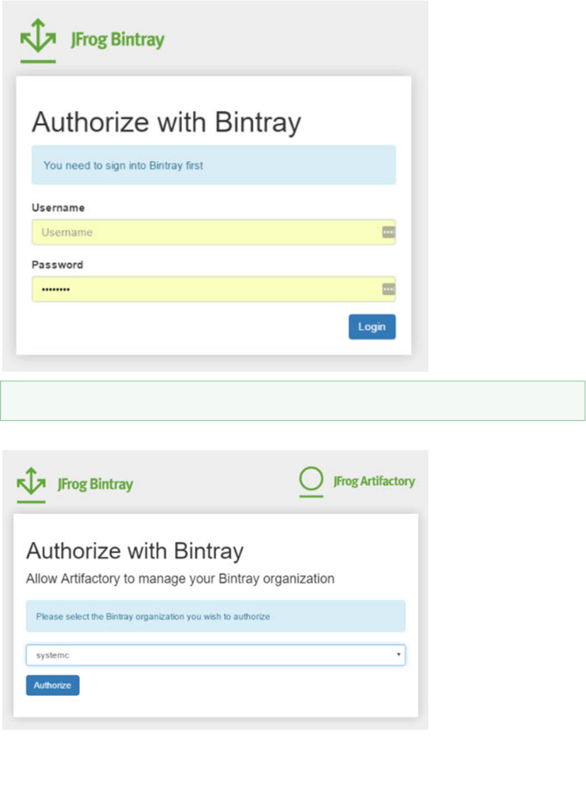The image size is (586, 790).
Task: Click the Bintray arrow logo beside the Artifactory logo
Action: (x=31, y=482)
